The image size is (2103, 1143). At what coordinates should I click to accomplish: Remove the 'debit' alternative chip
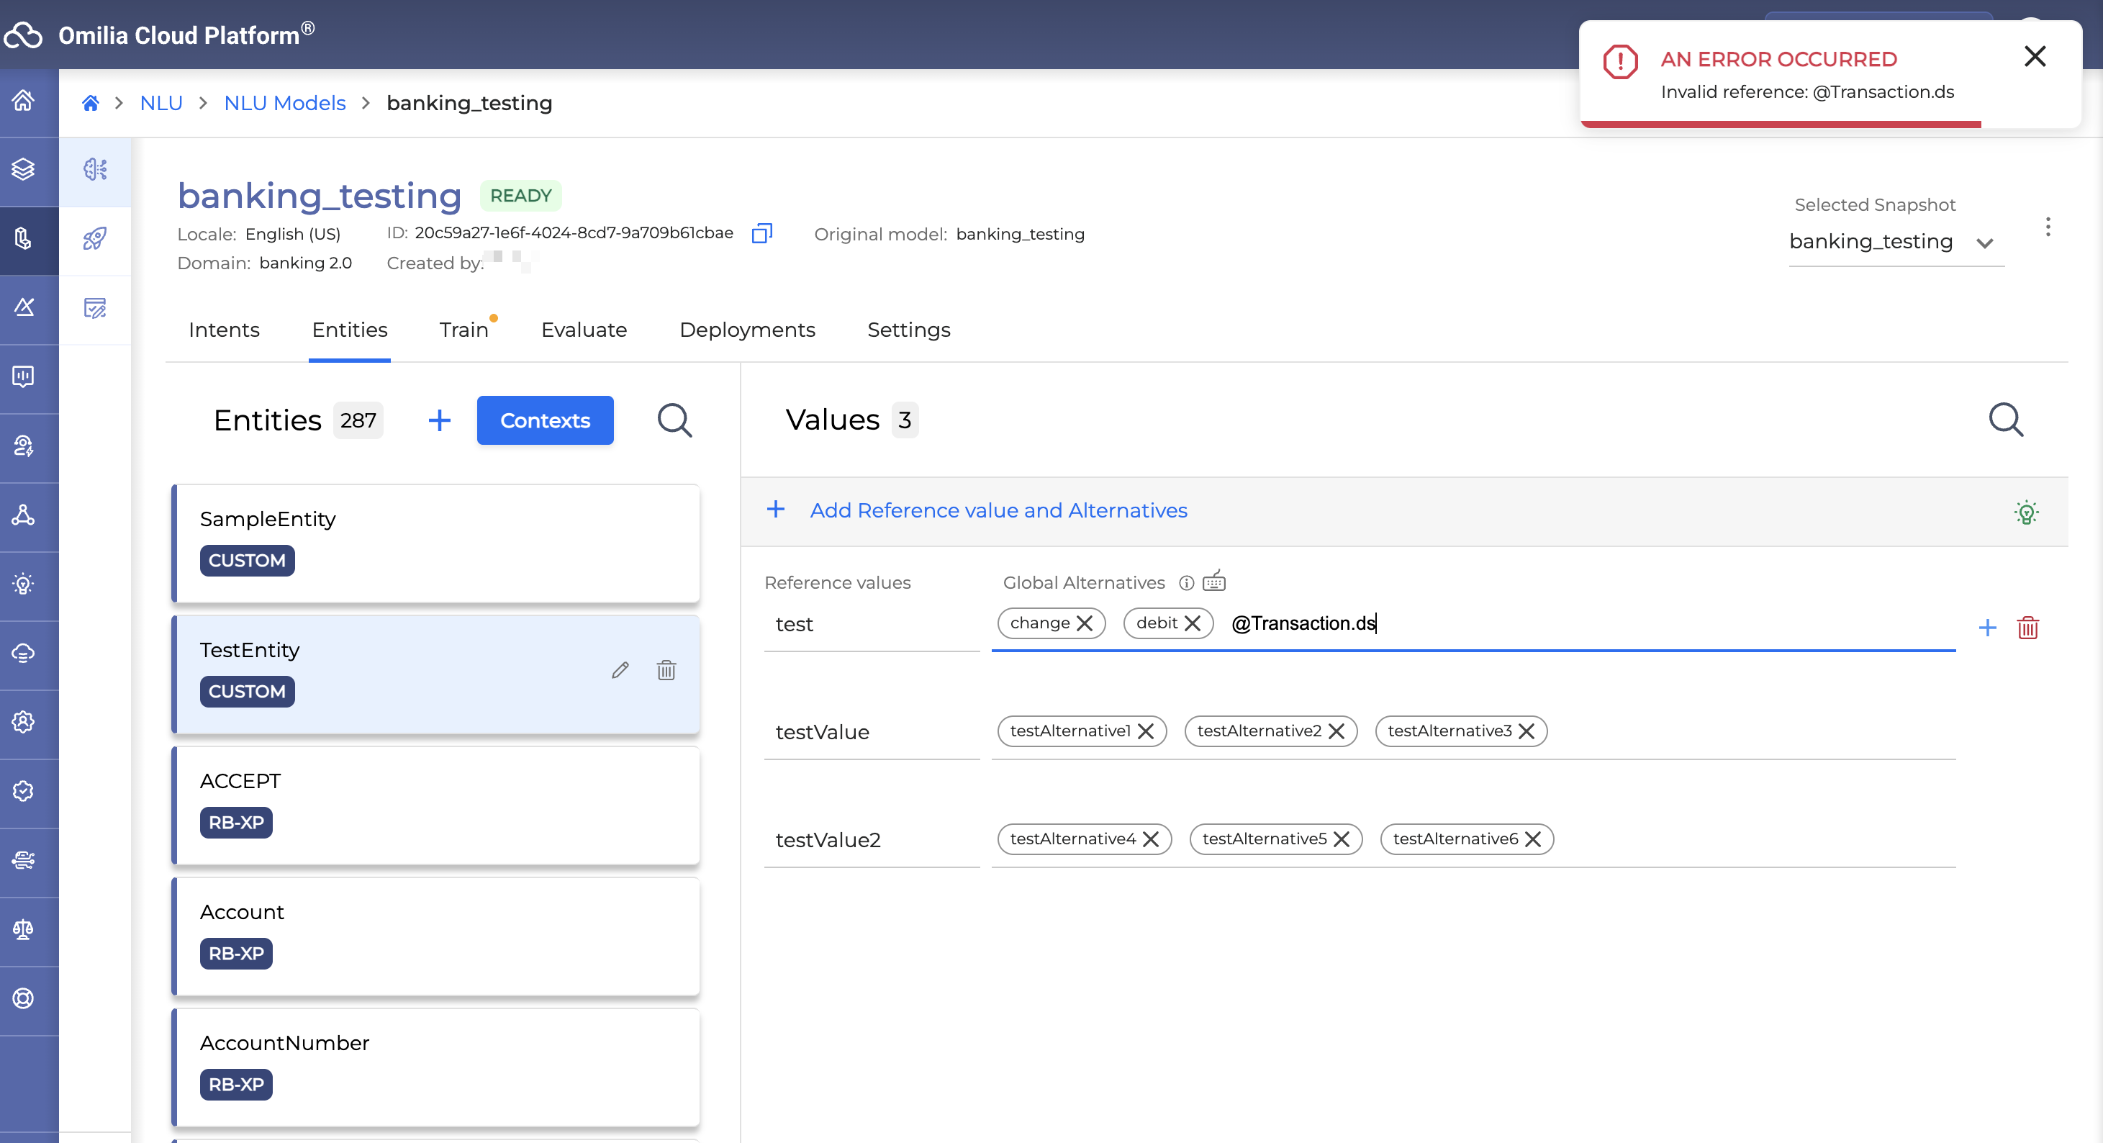[x=1193, y=624]
